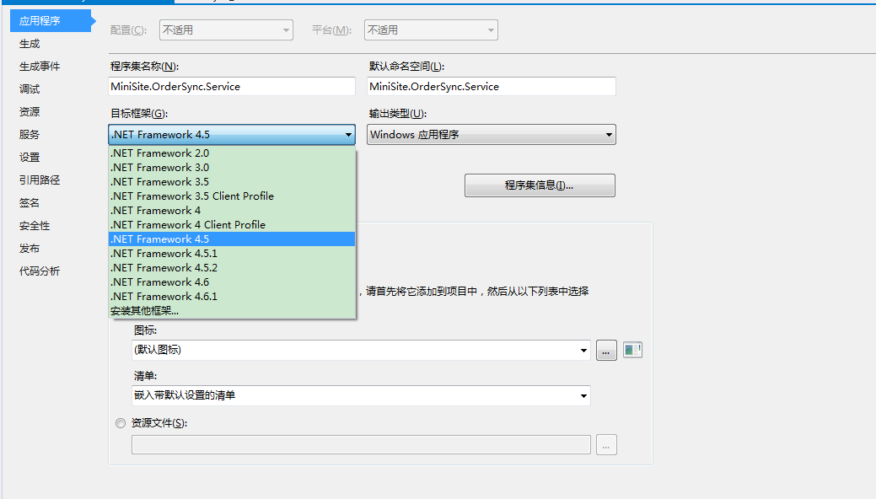Open the 生成事件 tab
Viewport: 876px width, 499px height.
pyautogui.click(x=40, y=67)
